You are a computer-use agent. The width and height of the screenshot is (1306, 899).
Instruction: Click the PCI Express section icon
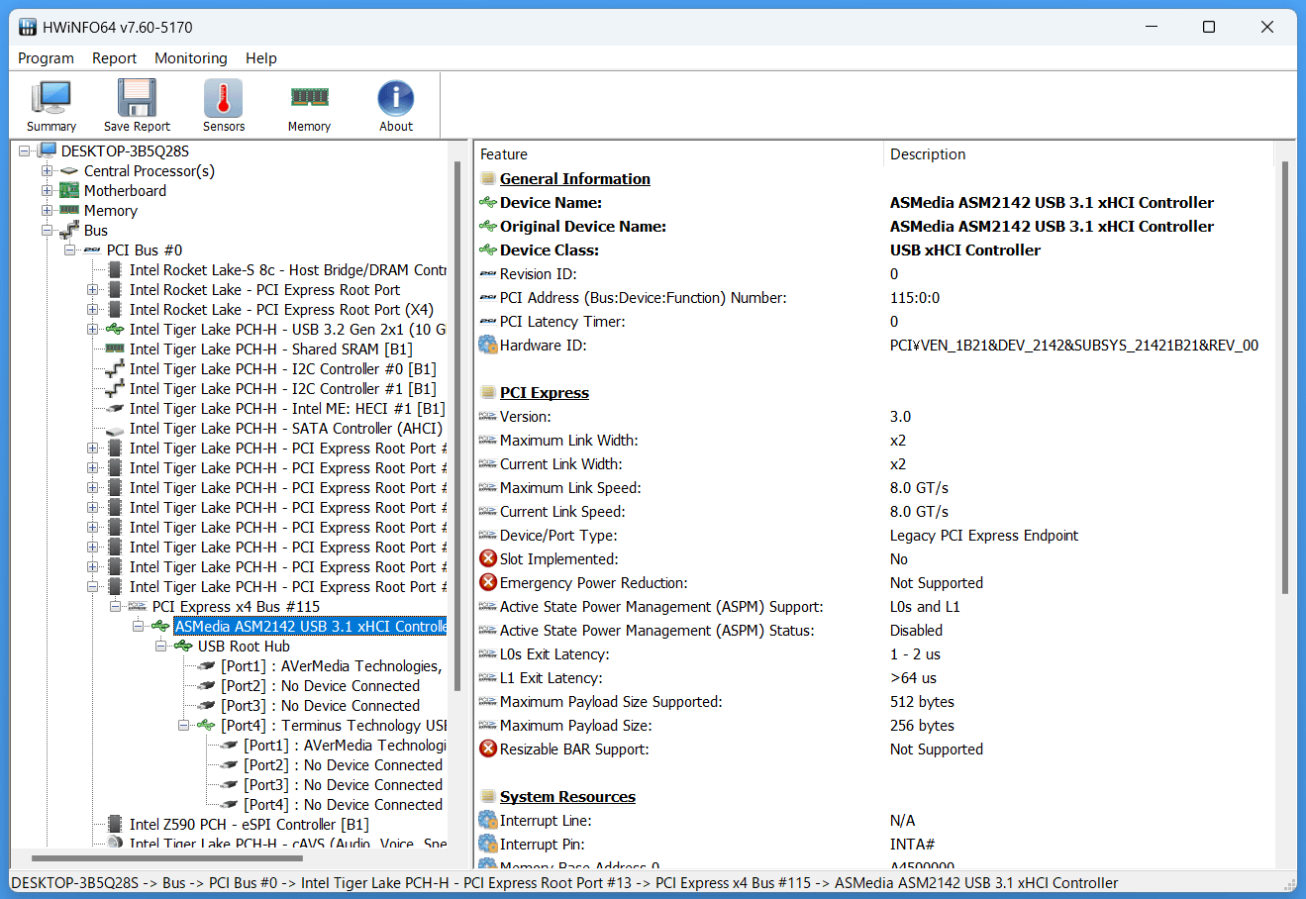[488, 392]
